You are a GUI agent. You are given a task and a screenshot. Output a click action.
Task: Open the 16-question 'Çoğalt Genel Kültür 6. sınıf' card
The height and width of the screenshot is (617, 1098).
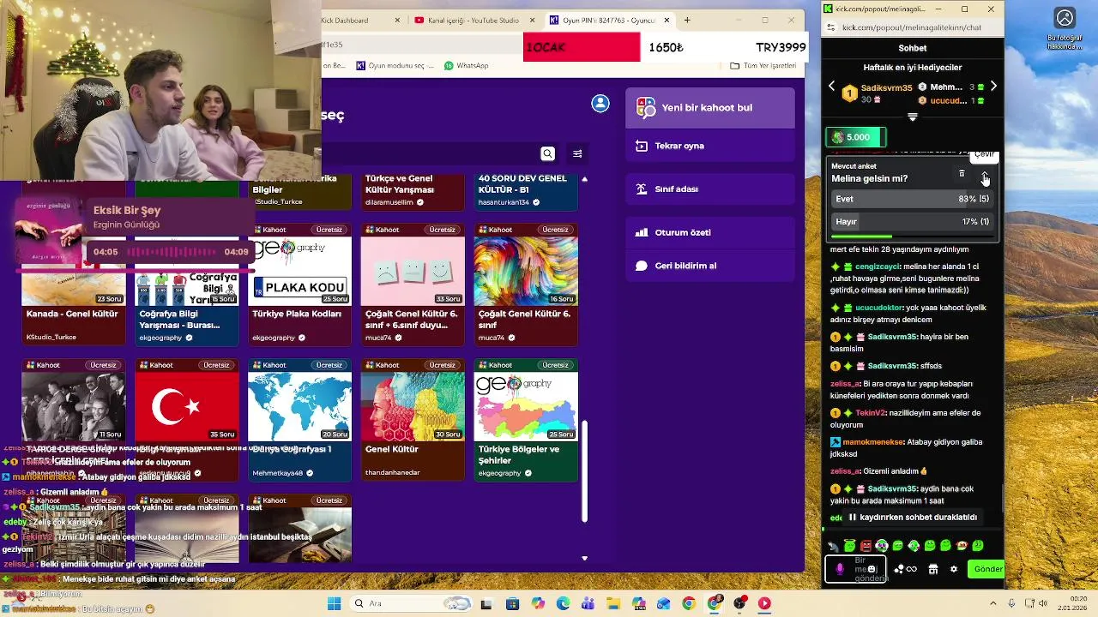(526, 285)
